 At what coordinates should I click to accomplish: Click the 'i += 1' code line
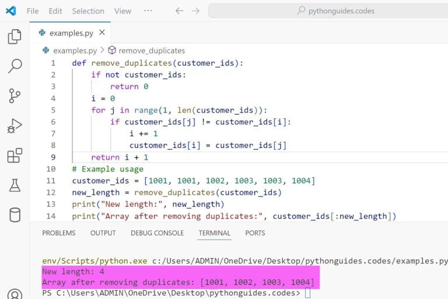point(143,133)
